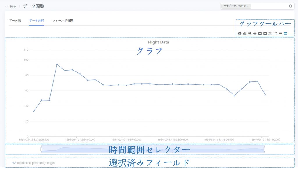Enable compare data on hover mode
This screenshot has height=173, width=298.
(x=285, y=34)
